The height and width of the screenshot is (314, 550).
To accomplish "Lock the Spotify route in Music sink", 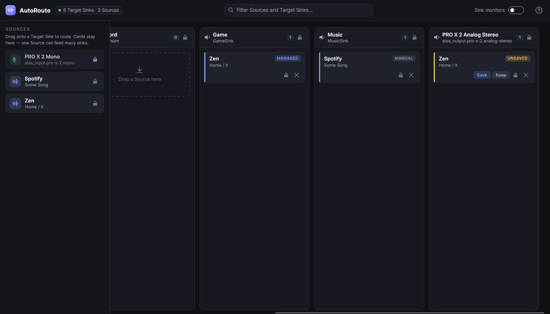I will pyautogui.click(x=401, y=75).
